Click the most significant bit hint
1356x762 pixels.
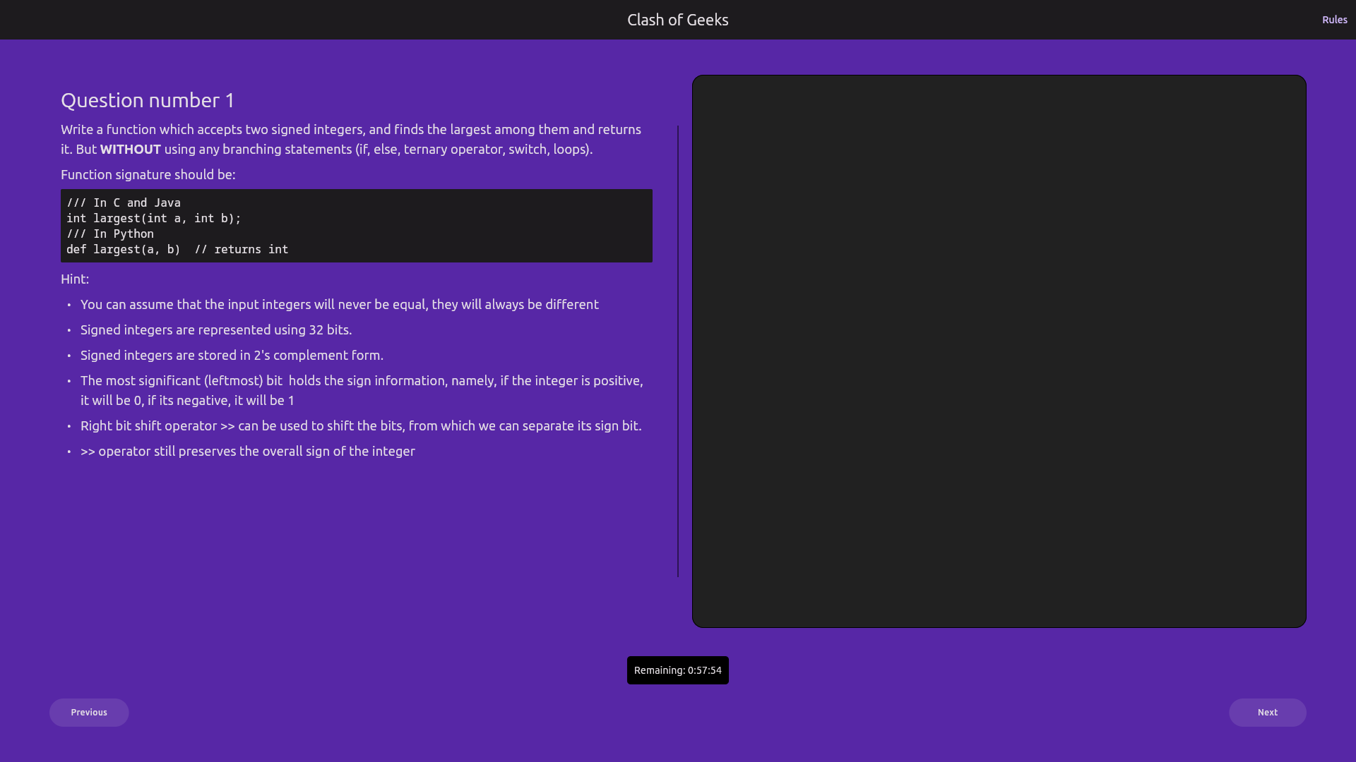[x=361, y=381]
